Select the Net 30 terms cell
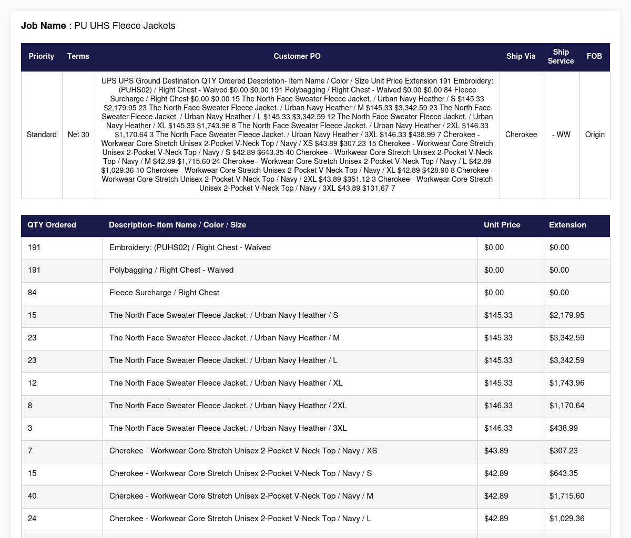Image resolution: width=631 pixels, height=538 pixels. coord(78,135)
